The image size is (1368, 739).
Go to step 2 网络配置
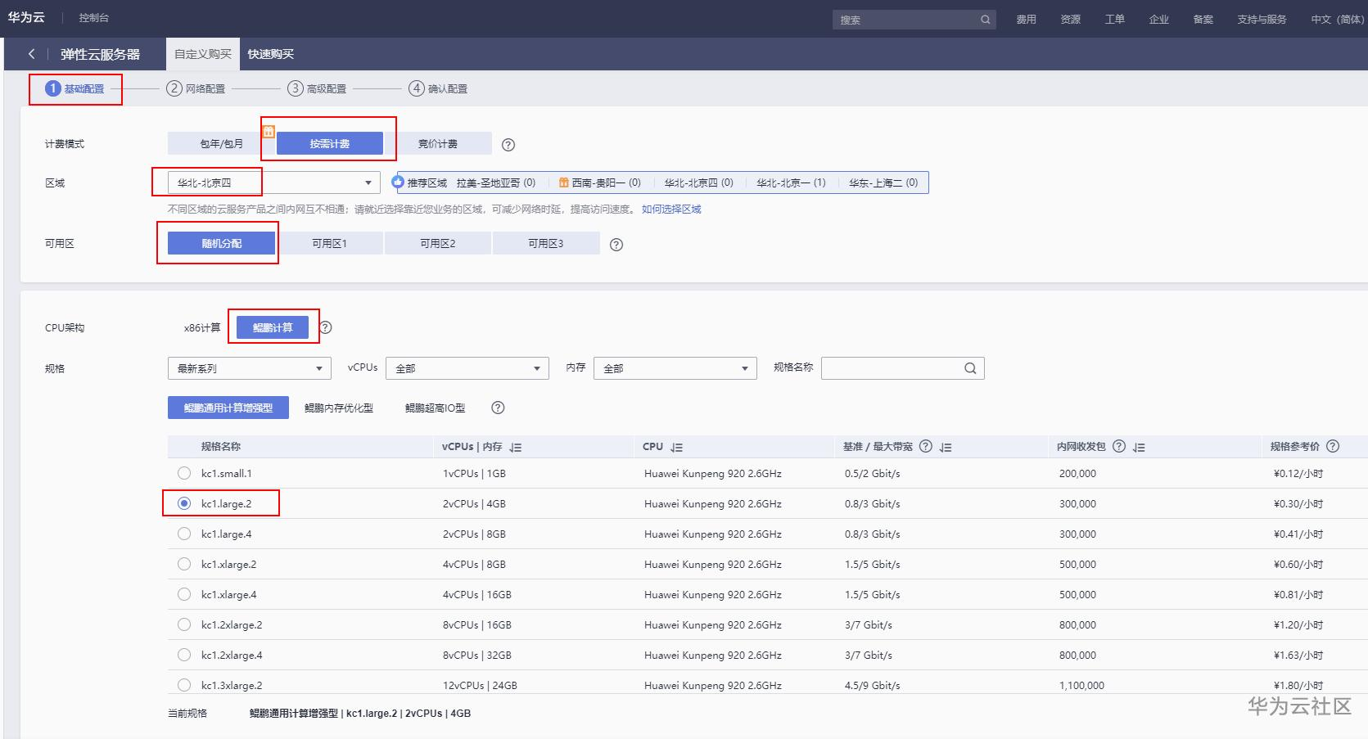pyautogui.click(x=196, y=88)
